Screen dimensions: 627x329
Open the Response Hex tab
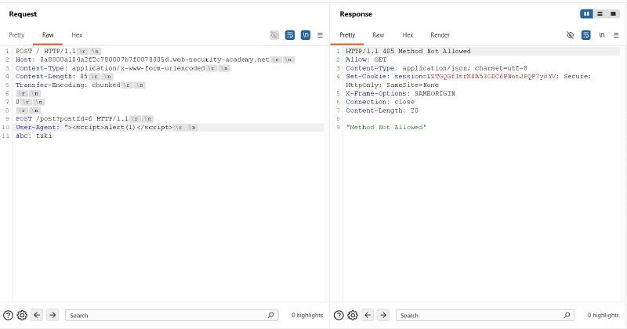tap(408, 35)
